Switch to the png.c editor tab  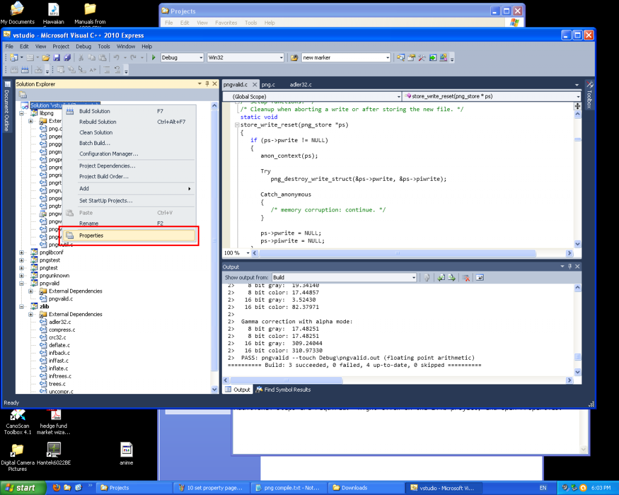pos(268,85)
